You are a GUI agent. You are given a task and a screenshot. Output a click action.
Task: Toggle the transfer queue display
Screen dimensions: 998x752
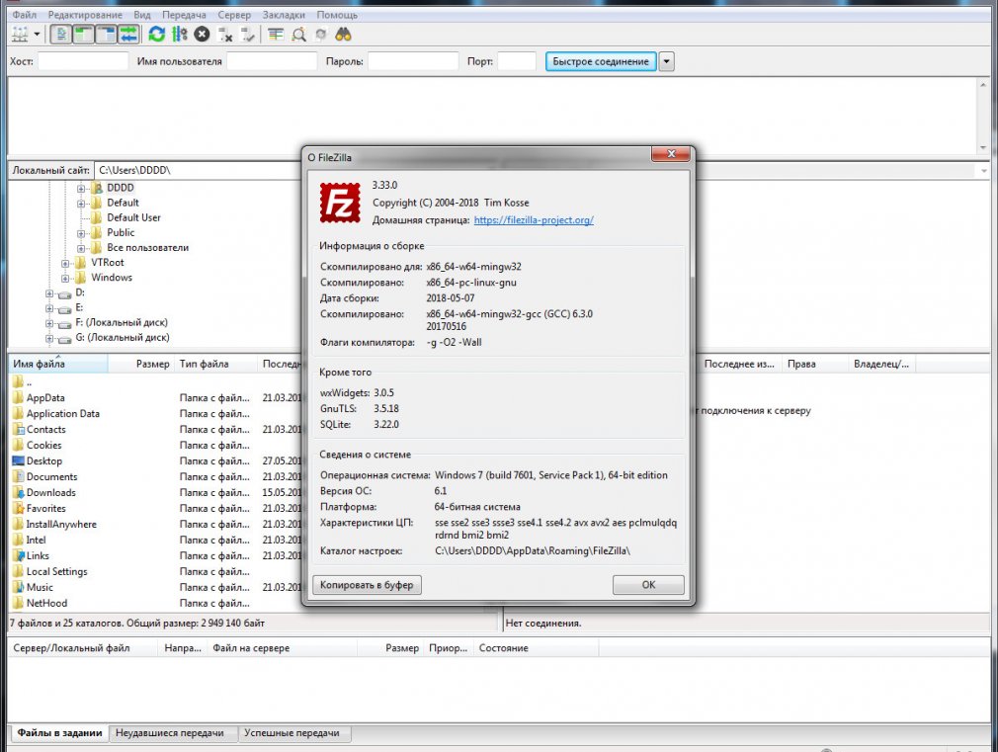(128, 35)
